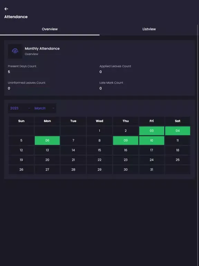Click calendar date 2
The width and height of the screenshot is (199, 266).
[125, 131]
